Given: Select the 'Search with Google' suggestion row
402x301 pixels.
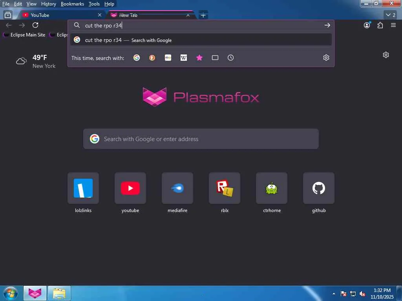Looking at the screenshot, I should point(201,40).
